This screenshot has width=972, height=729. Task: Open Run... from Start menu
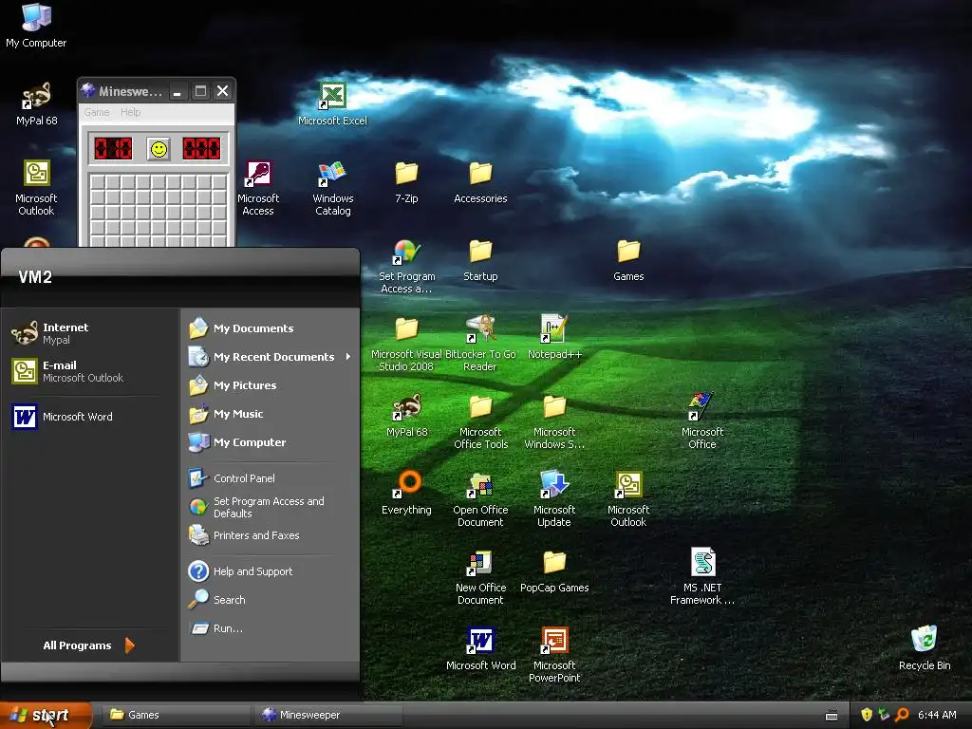pos(271,628)
